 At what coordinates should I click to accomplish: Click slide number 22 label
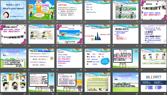109,94
